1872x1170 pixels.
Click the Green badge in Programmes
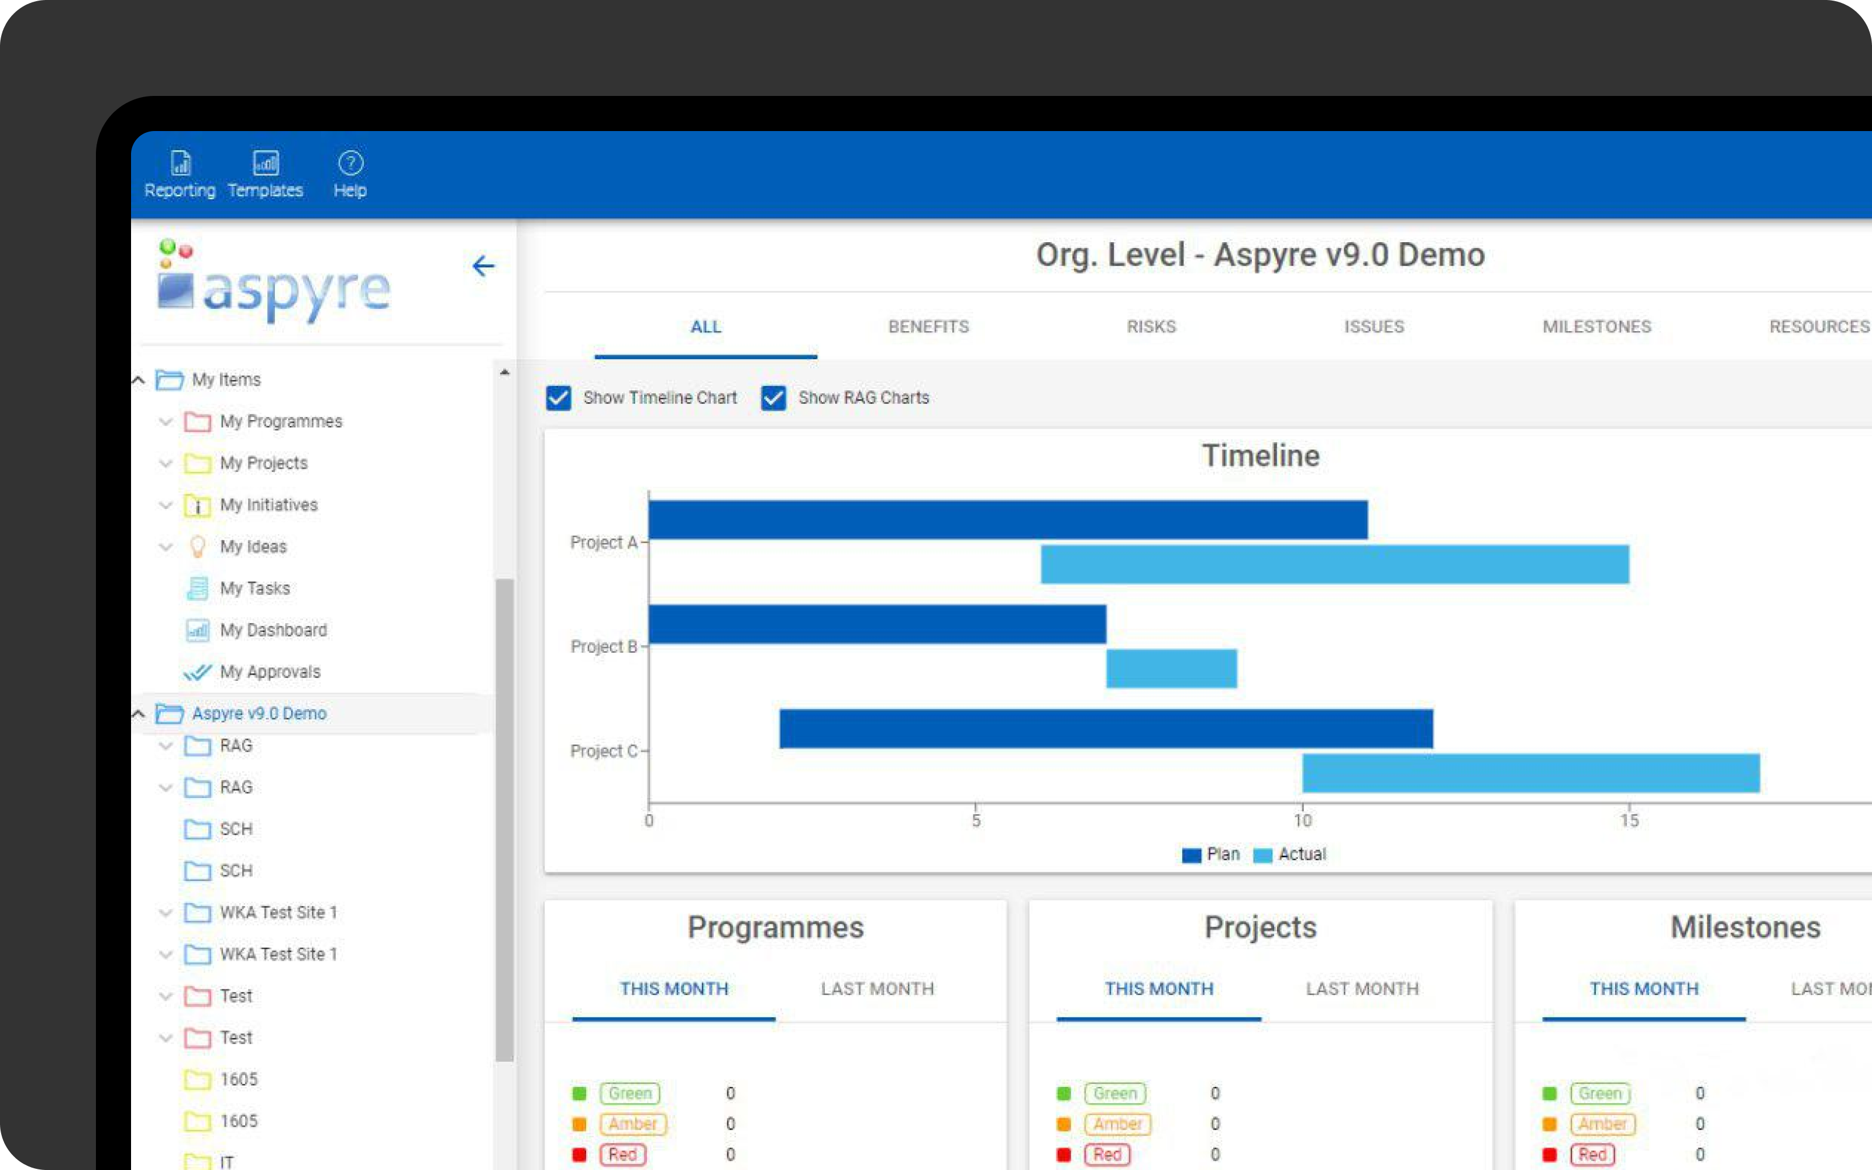pyautogui.click(x=629, y=1093)
